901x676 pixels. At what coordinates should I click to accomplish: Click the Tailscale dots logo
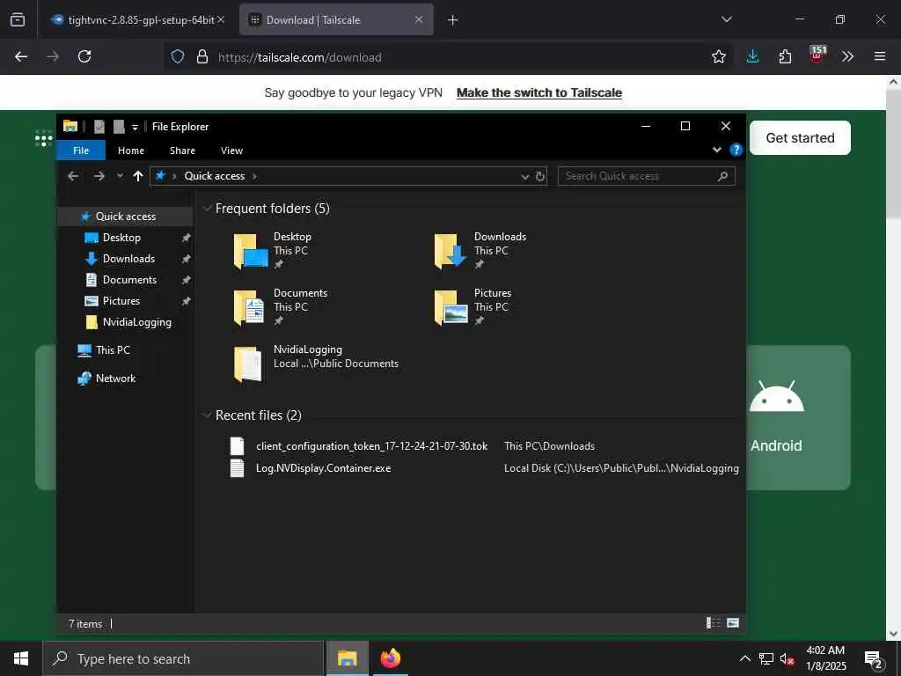point(44,138)
